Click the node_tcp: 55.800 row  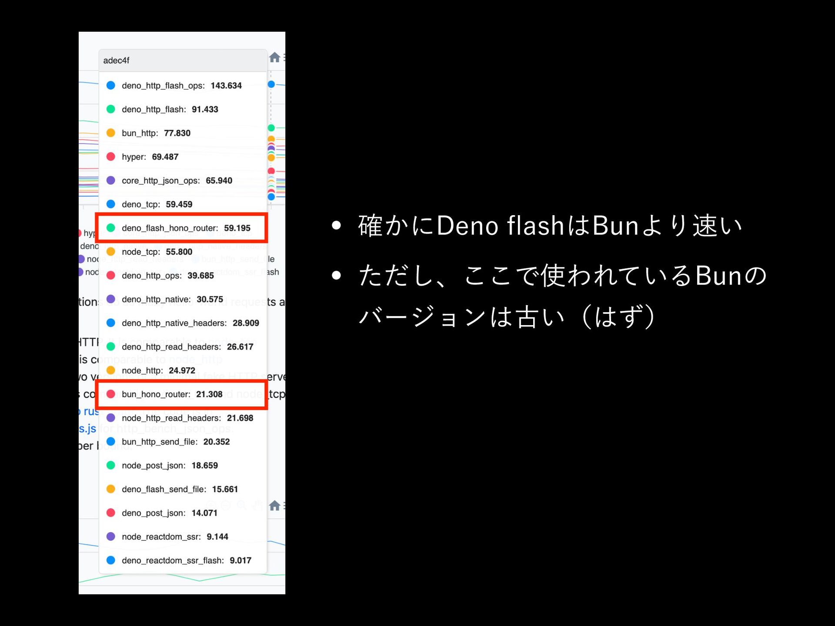coord(183,252)
